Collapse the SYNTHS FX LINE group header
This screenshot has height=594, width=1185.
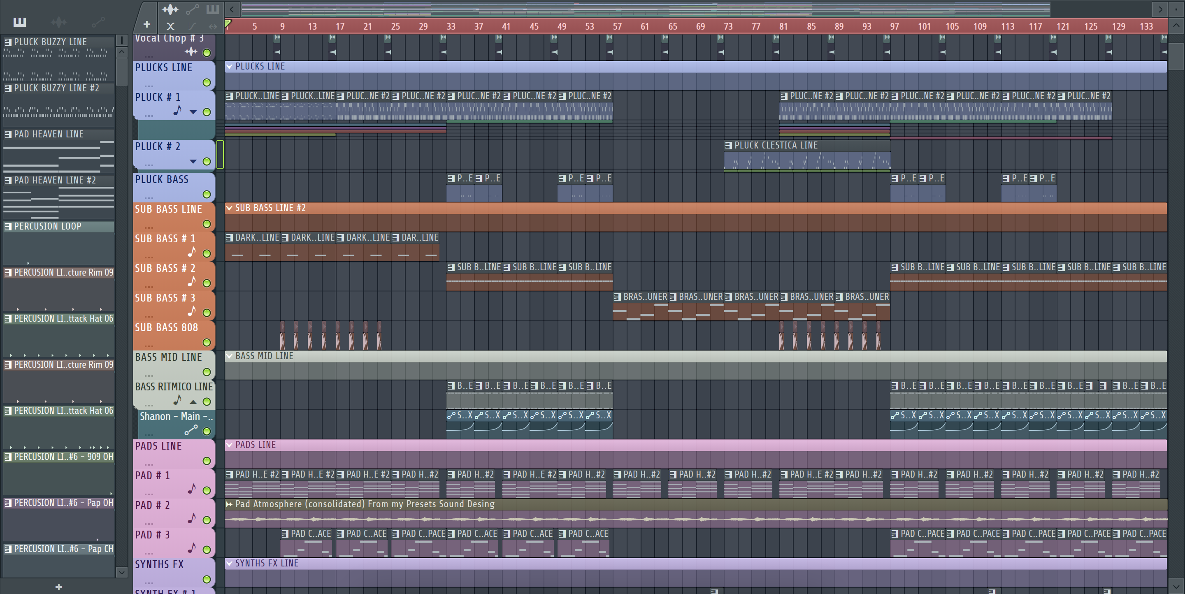(x=229, y=563)
